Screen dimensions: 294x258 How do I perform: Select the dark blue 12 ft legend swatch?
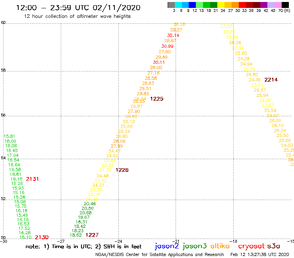point(192,5)
